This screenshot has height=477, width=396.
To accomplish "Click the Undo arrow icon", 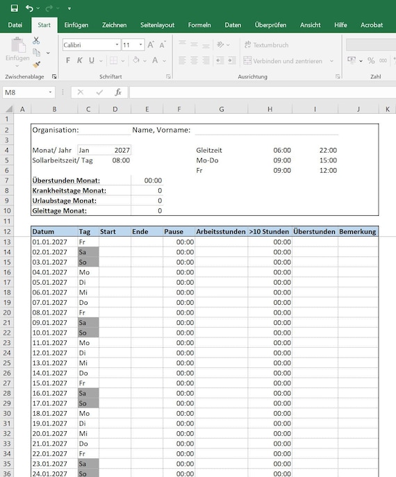I will [29, 8].
